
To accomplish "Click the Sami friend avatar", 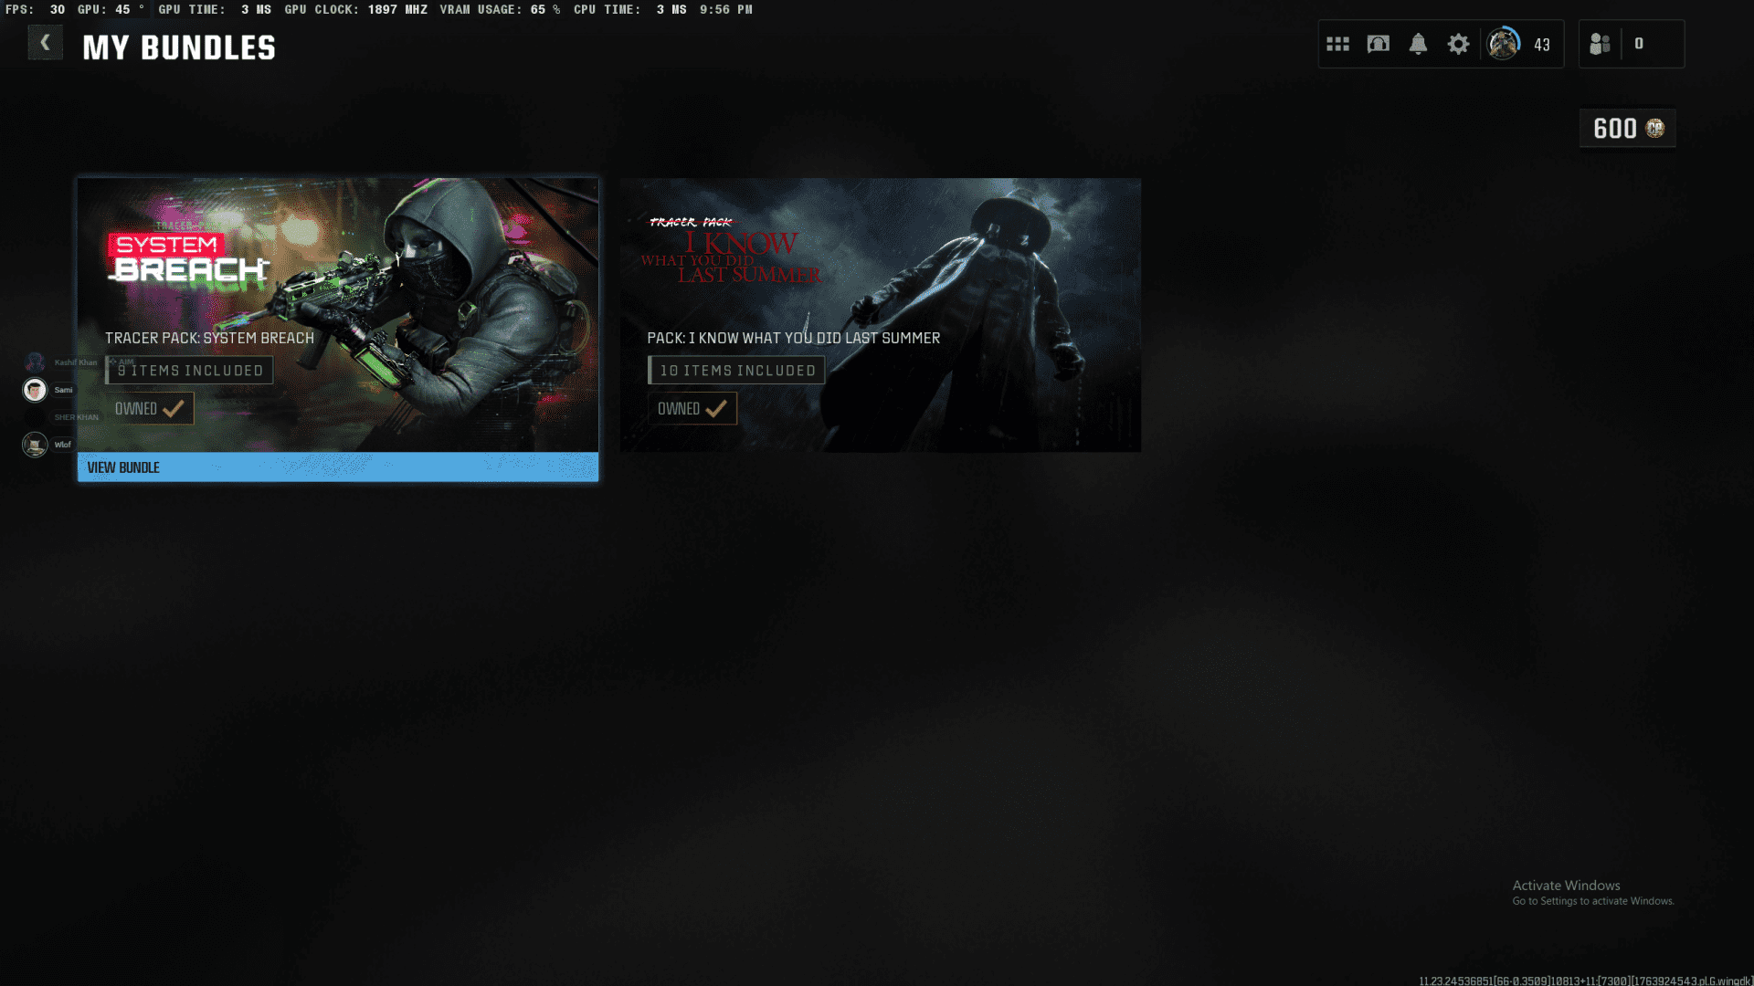I will [x=35, y=390].
